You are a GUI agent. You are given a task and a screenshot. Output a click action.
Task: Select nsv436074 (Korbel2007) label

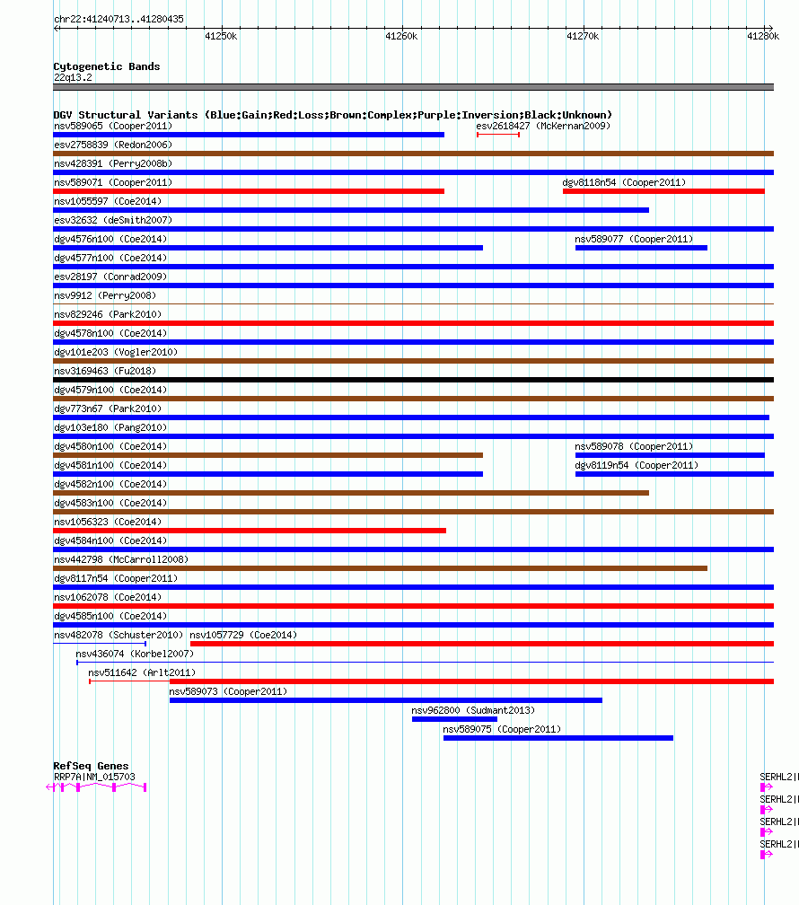tap(135, 654)
